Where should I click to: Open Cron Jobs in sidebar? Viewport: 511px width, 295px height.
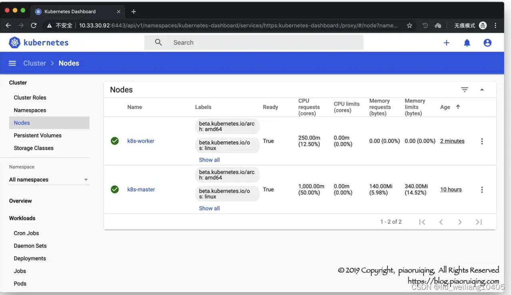[26, 233]
